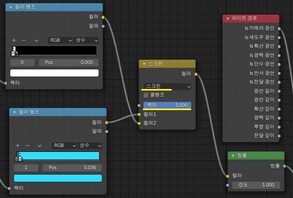This screenshot has width=293, height=198.
Task: Select the 스크린 node by its yellow header
Action: (x=167, y=64)
